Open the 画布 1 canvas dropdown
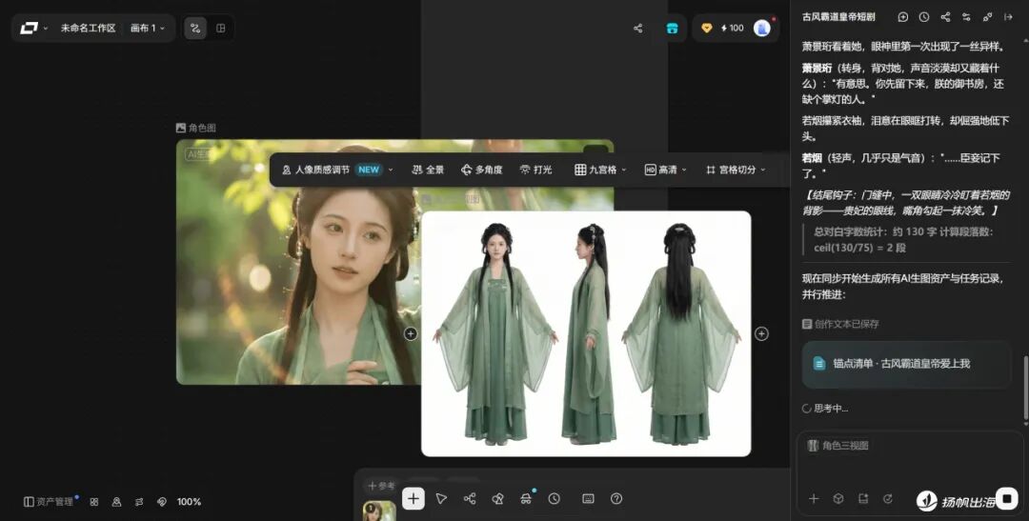The width and height of the screenshot is (1029, 521). tap(148, 29)
